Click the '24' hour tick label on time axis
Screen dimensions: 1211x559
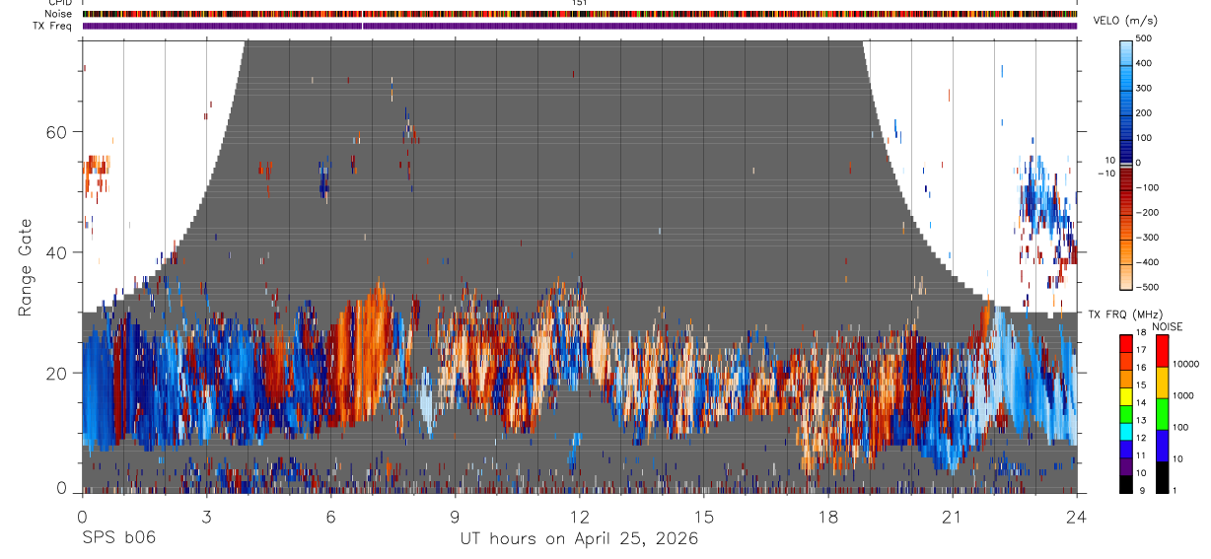tap(1077, 516)
